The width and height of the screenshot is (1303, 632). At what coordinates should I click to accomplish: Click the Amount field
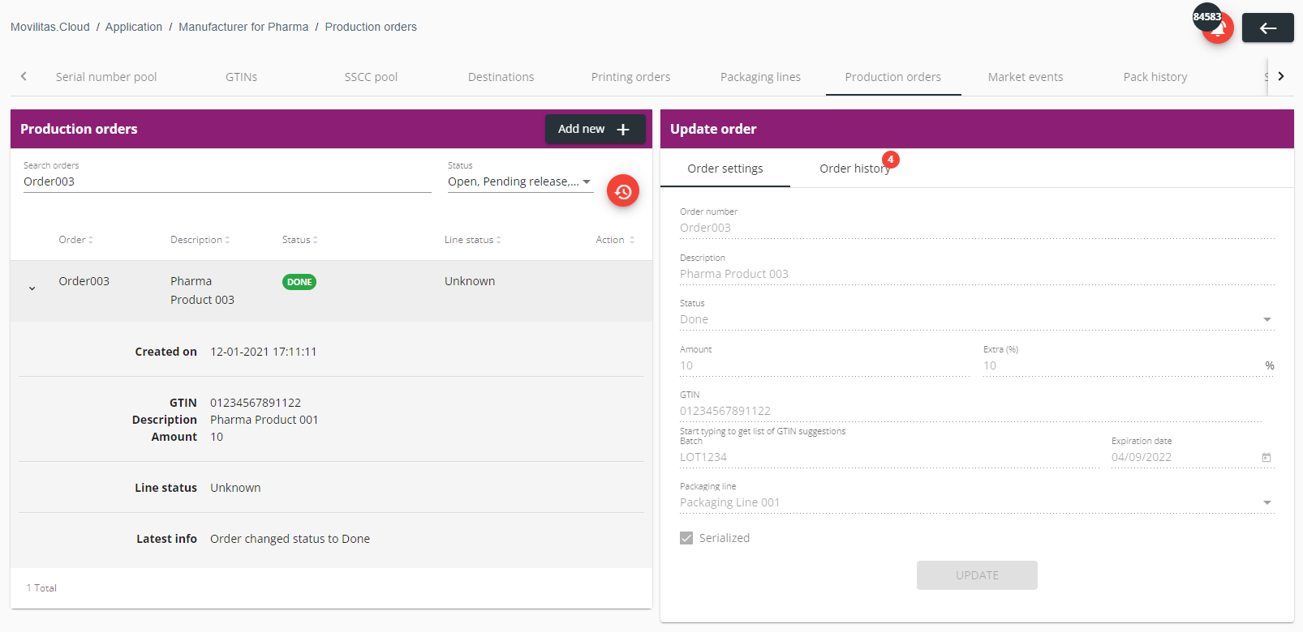[824, 365]
